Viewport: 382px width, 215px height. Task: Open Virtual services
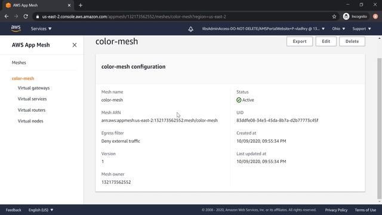click(32, 99)
